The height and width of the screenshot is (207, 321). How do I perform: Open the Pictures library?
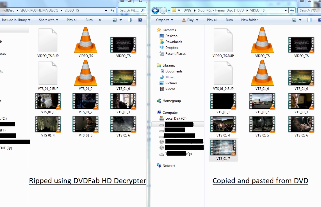168,83
